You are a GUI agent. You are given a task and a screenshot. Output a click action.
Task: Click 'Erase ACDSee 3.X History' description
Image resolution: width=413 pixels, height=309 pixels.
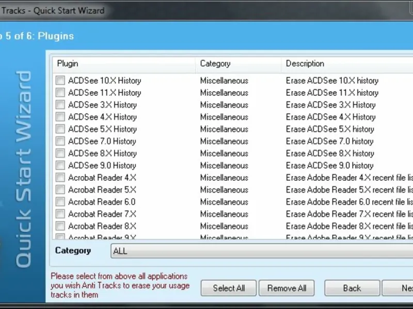[x=330, y=105]
